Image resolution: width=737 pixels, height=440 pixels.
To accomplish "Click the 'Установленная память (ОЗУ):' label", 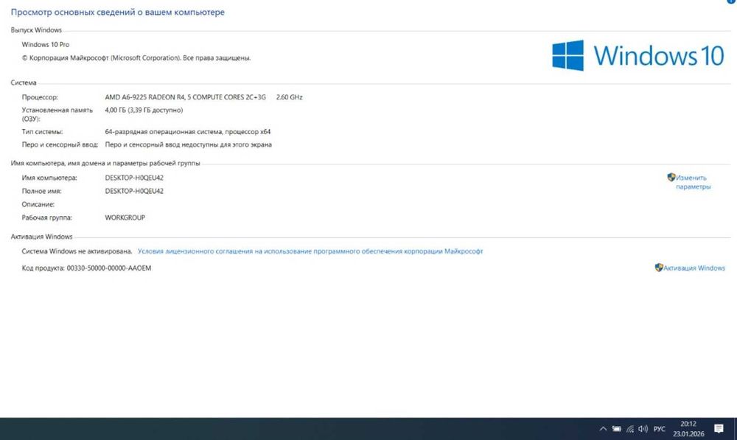I will coord(57,114).
